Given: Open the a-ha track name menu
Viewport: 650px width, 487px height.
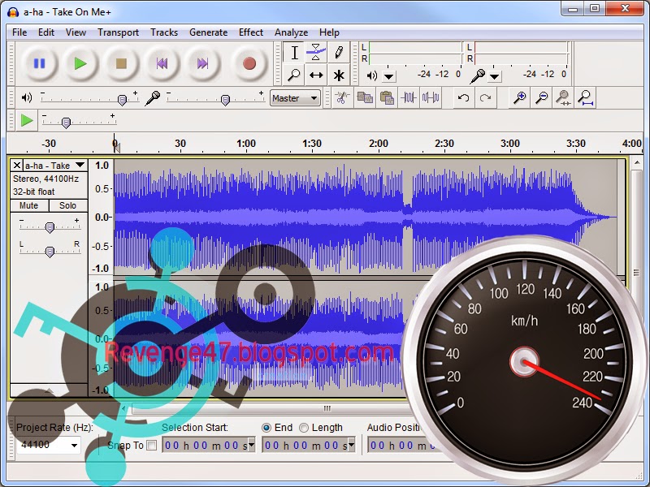Looking at the screenshot, I should pyautogui.click(x=79, y=165).
